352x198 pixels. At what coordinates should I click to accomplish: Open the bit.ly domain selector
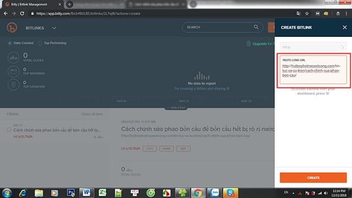point(313,47)
